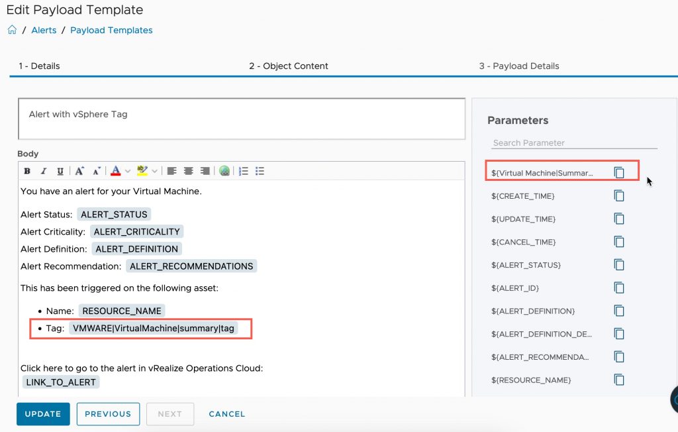Image resolution: width=678 pixels, height=432 pixels.
Task: Click ${RESOURCE_NAME} parameter text
Action: pos(531,380)
